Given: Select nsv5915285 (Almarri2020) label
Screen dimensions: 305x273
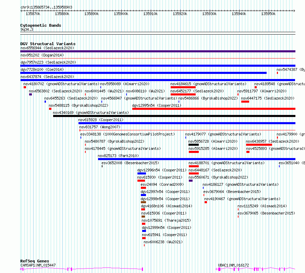Looking at the screenshot, I should pyautogui.click(x=213, y=148).
